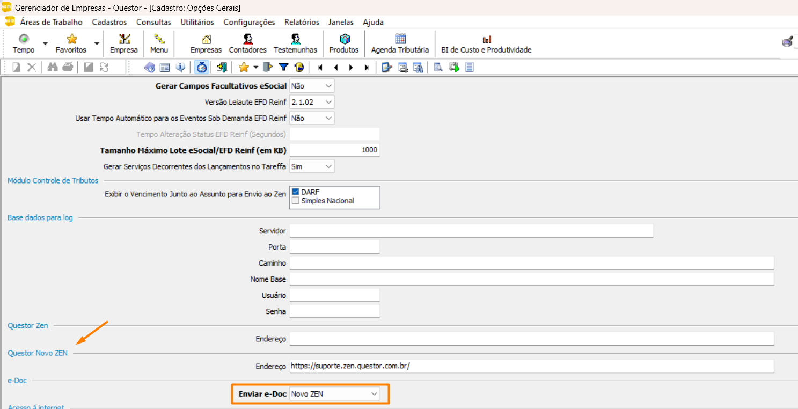798x409 pixels.
Task: Click the Base dados para log heading
Action: click(x=40, y=217)
